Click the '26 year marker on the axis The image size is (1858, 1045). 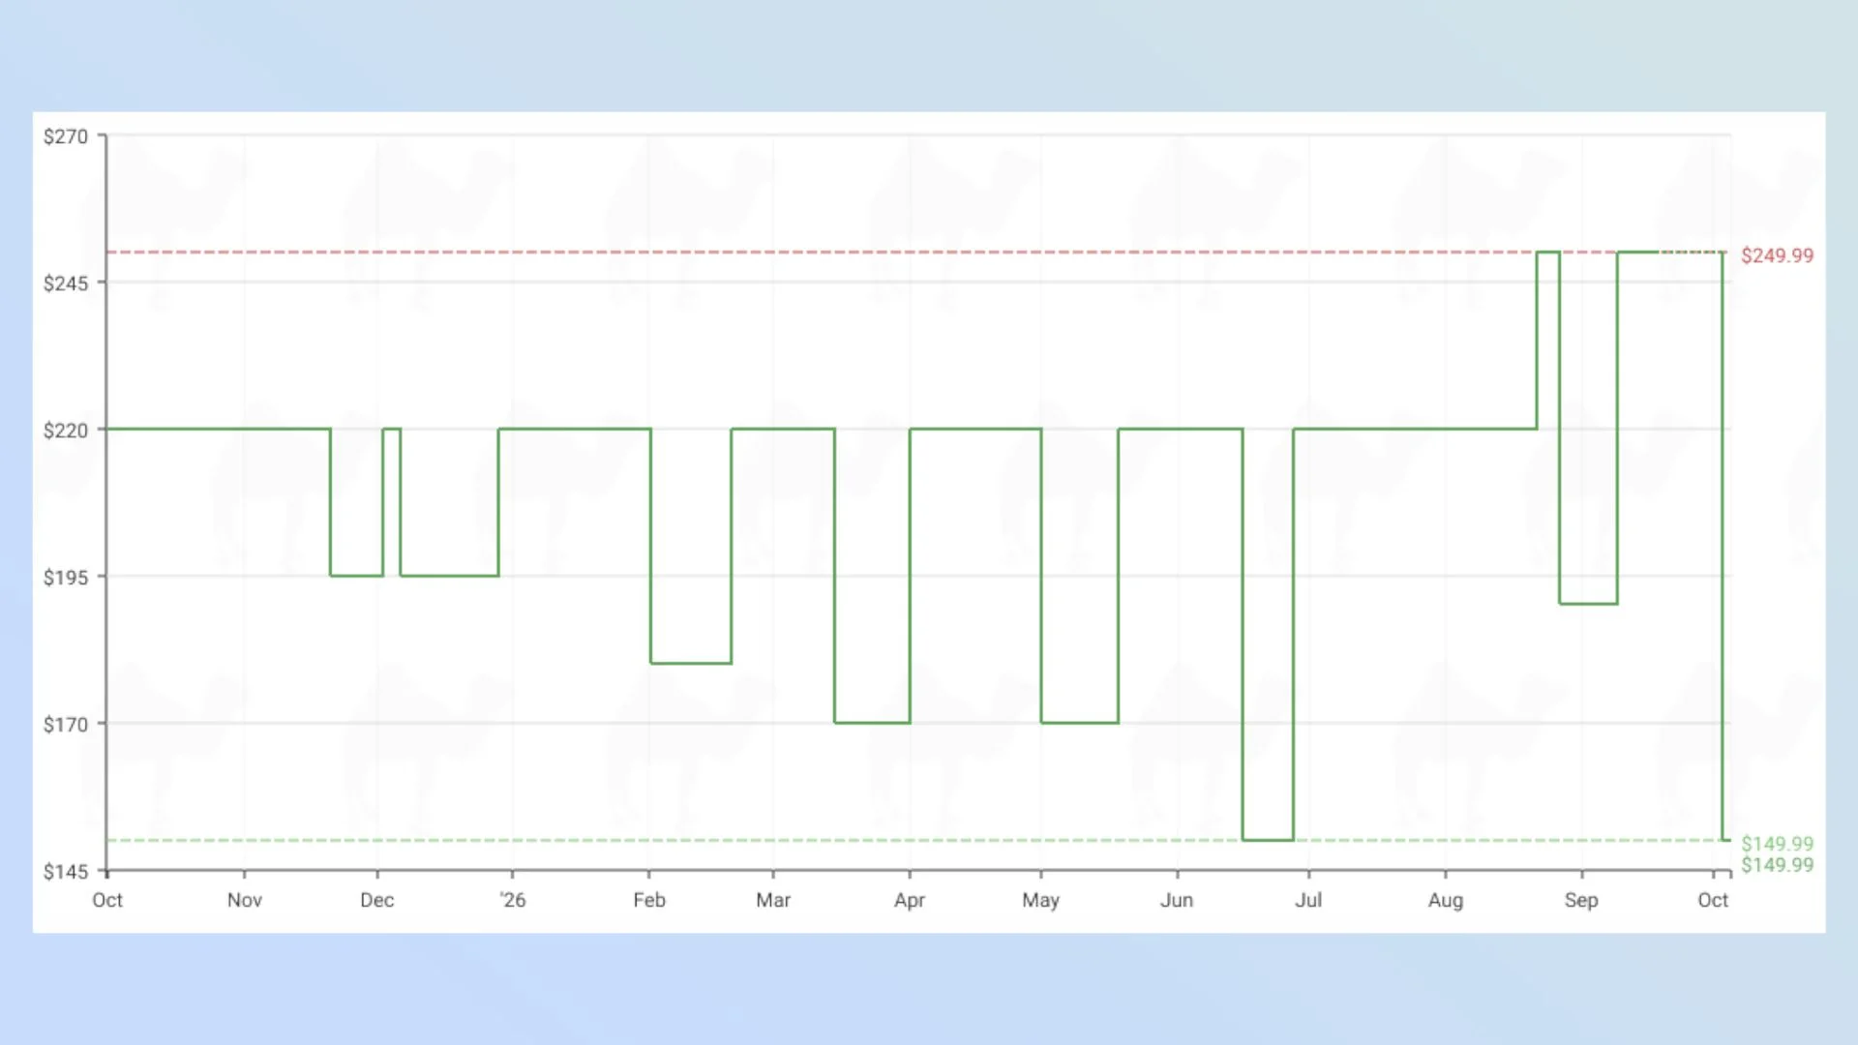513,900
